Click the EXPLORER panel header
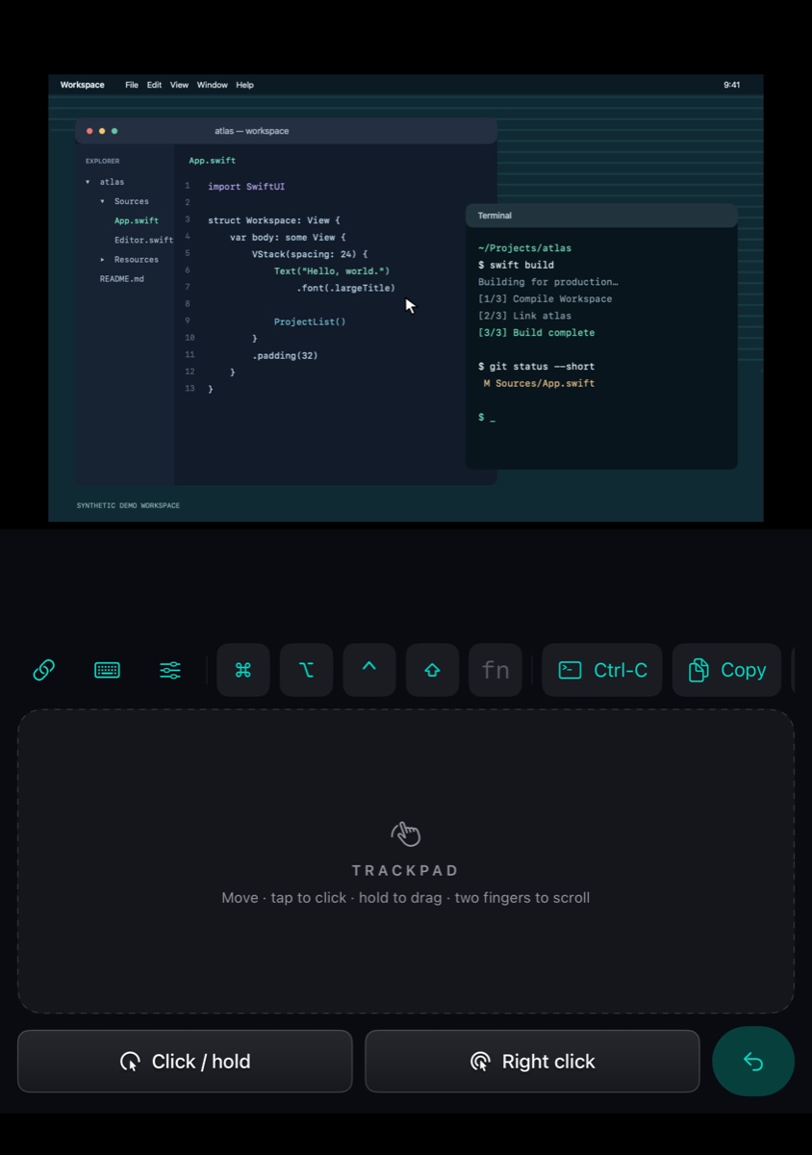 (103, 161)
